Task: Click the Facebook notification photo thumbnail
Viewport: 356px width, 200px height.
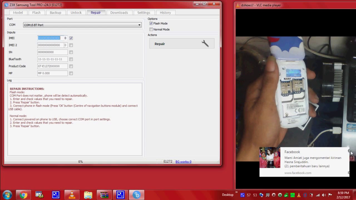Action: click(270, 158)
